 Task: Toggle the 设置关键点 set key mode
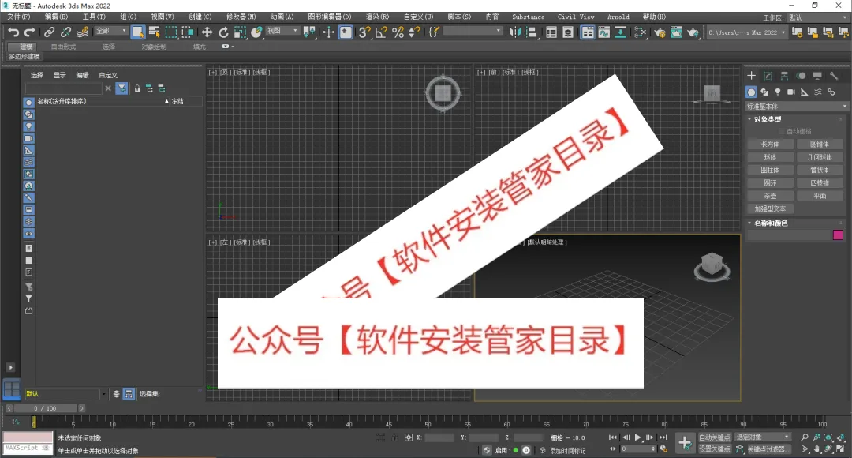pos(715,449)
